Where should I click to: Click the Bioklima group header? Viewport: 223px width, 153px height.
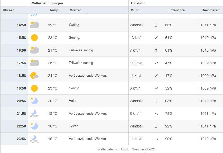(138, 3)
